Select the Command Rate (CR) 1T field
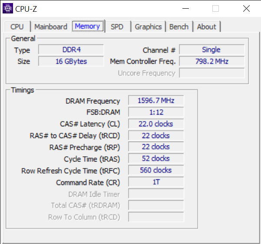The image size is (261, 244). (156, 182)
